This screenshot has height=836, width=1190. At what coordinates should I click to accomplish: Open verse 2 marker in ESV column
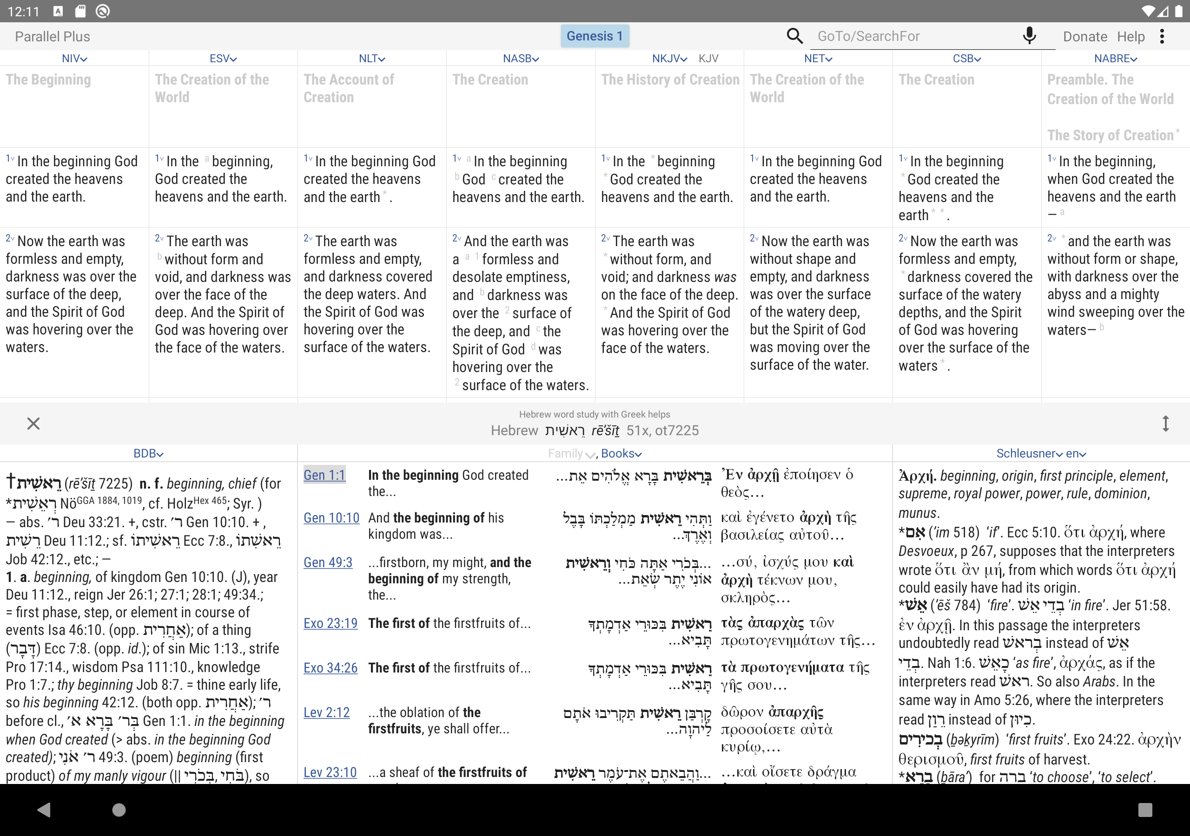(x=159, y=238)
